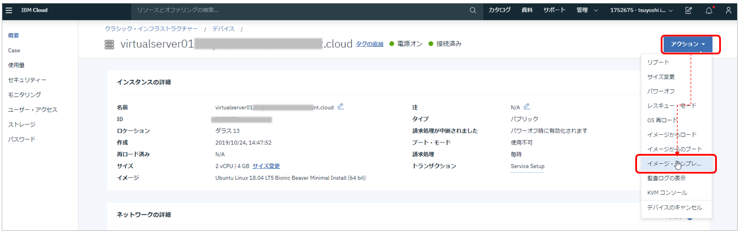740x232 pixels.
Task: Open the アクション dropdown button
Action: tap(688, 44)
